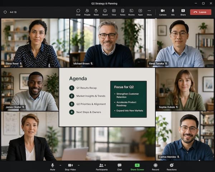Open Chat from the top toolbar
This screenshot has height=172, width=215.
point(78,12)
